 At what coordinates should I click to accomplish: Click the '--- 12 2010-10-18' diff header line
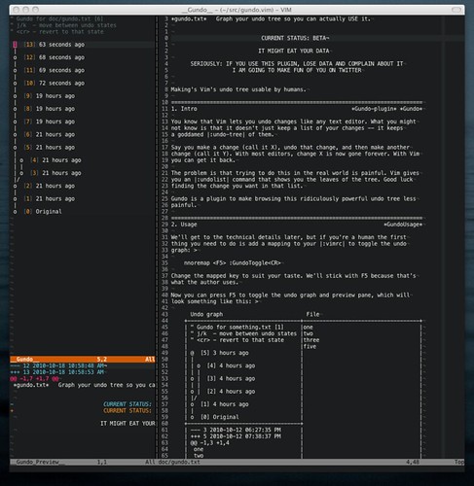click(x=58, y=365)
